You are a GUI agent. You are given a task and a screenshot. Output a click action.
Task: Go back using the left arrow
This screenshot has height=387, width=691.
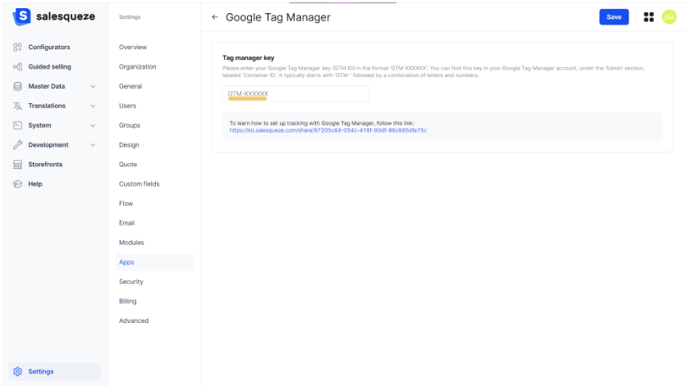coord(215,17)
